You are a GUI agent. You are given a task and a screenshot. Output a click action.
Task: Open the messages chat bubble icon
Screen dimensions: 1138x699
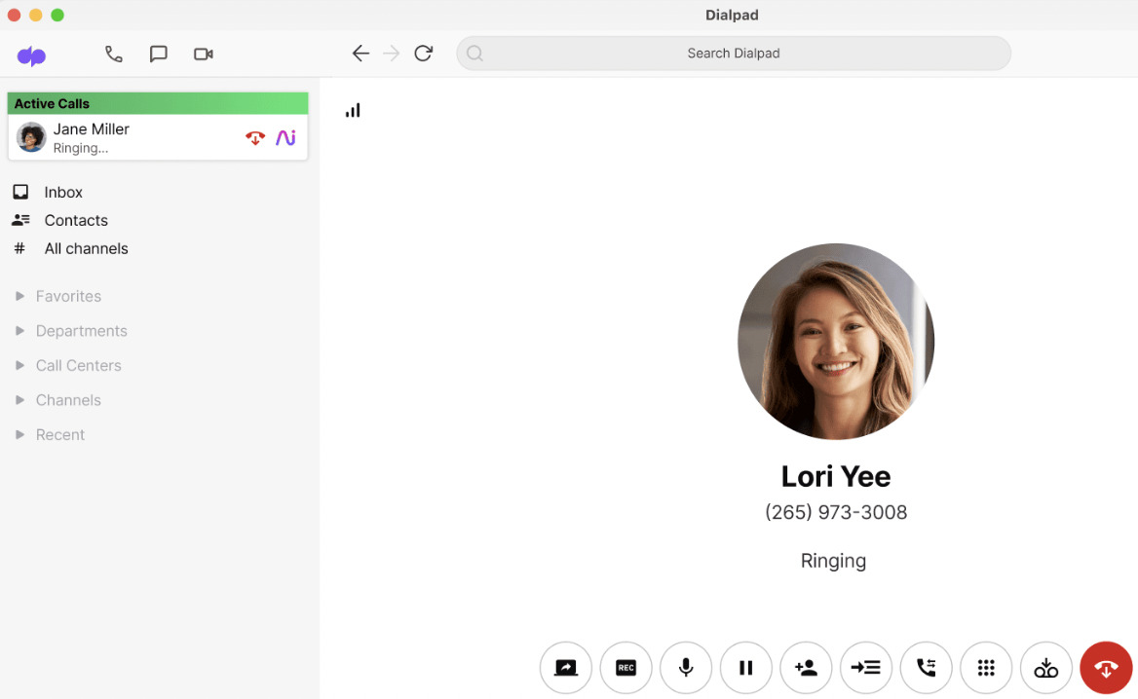coord(158,55)
